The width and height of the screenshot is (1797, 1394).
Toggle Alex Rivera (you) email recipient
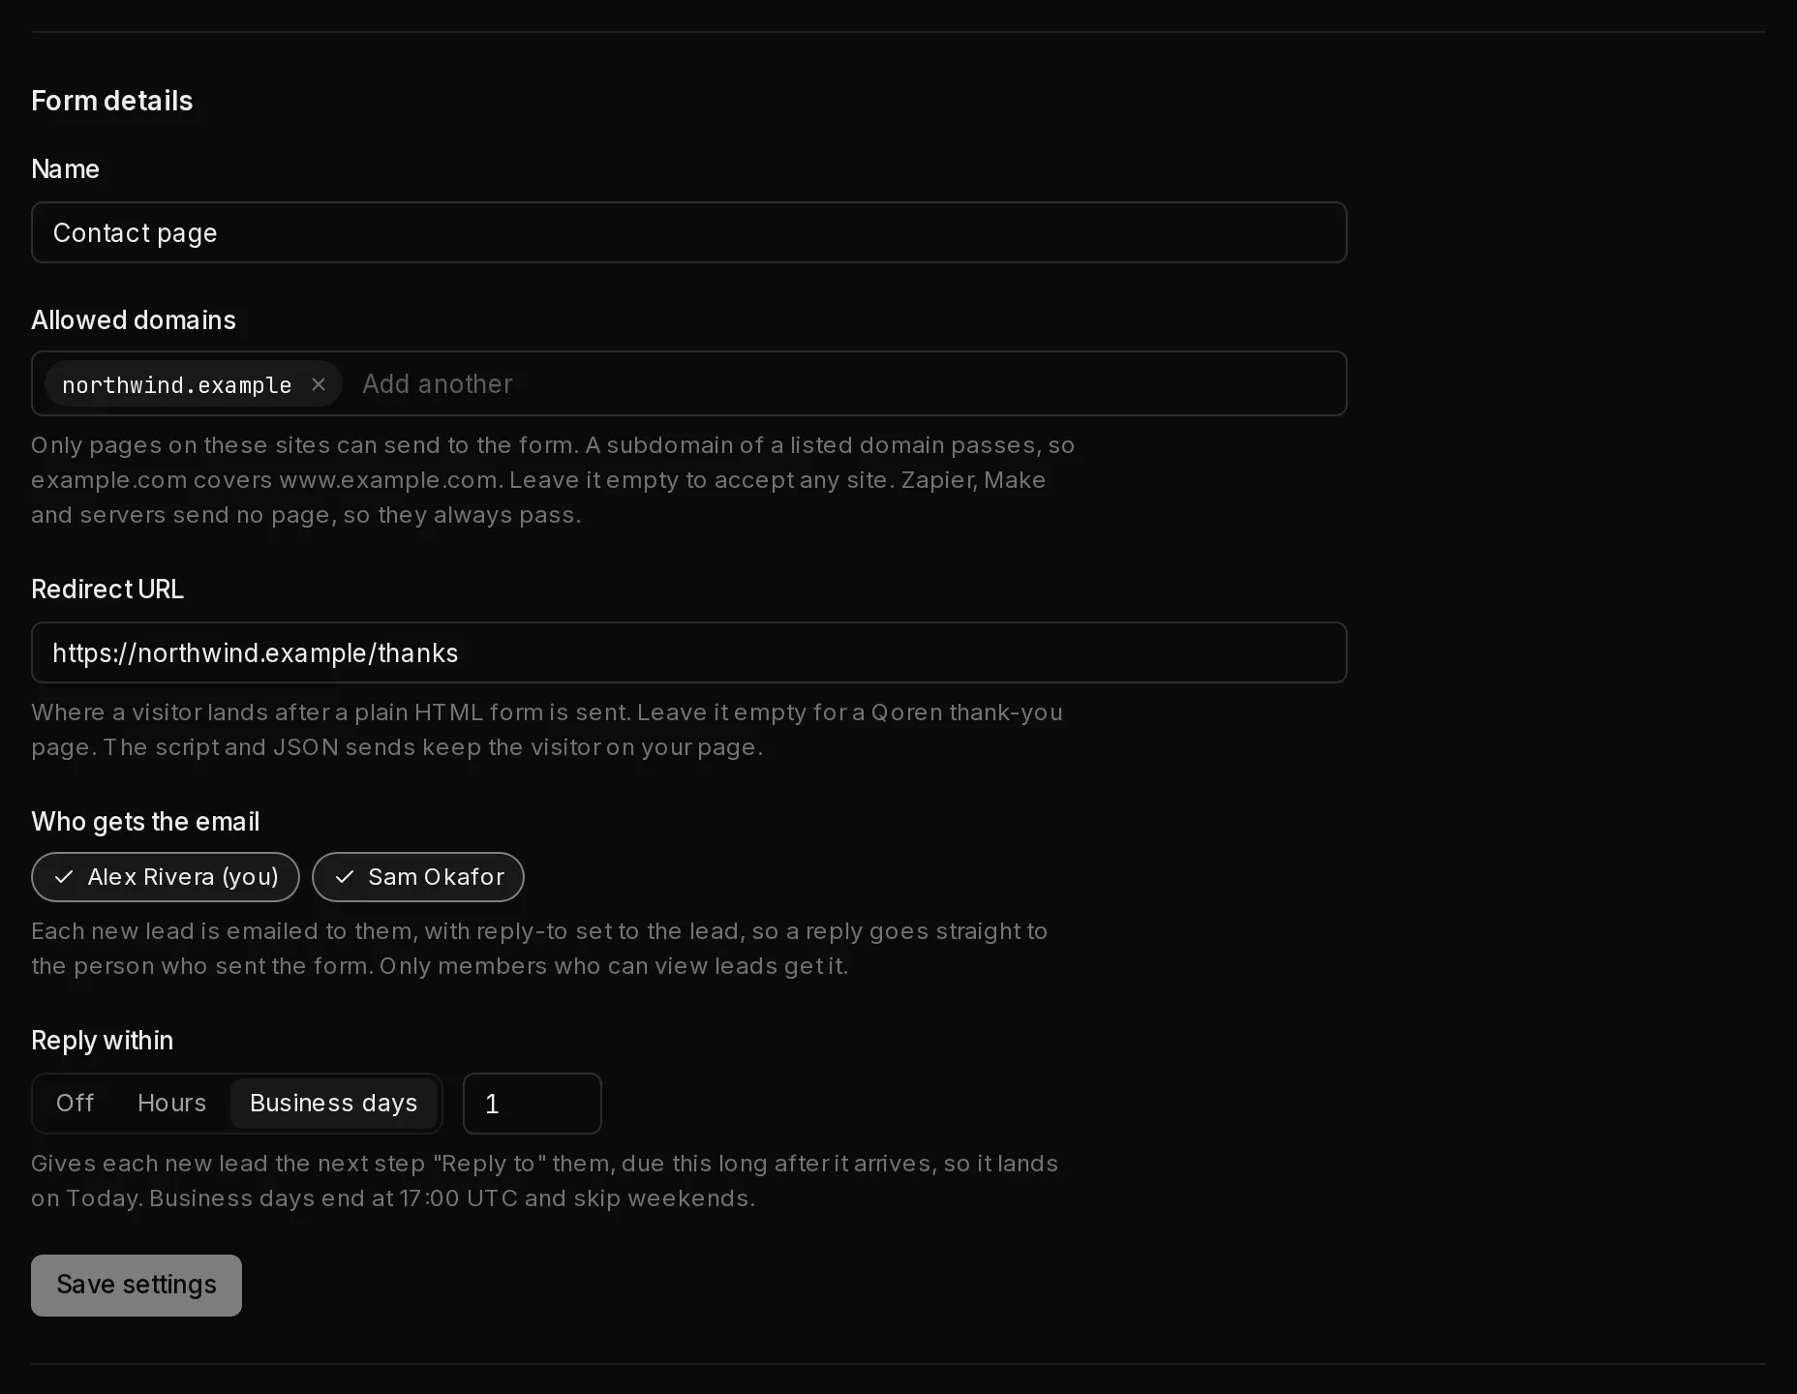[166, 877]
